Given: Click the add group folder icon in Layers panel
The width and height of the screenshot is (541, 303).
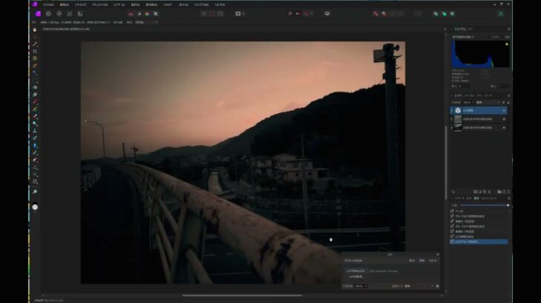Looking at the screenshot, I should tap(499, 191).
